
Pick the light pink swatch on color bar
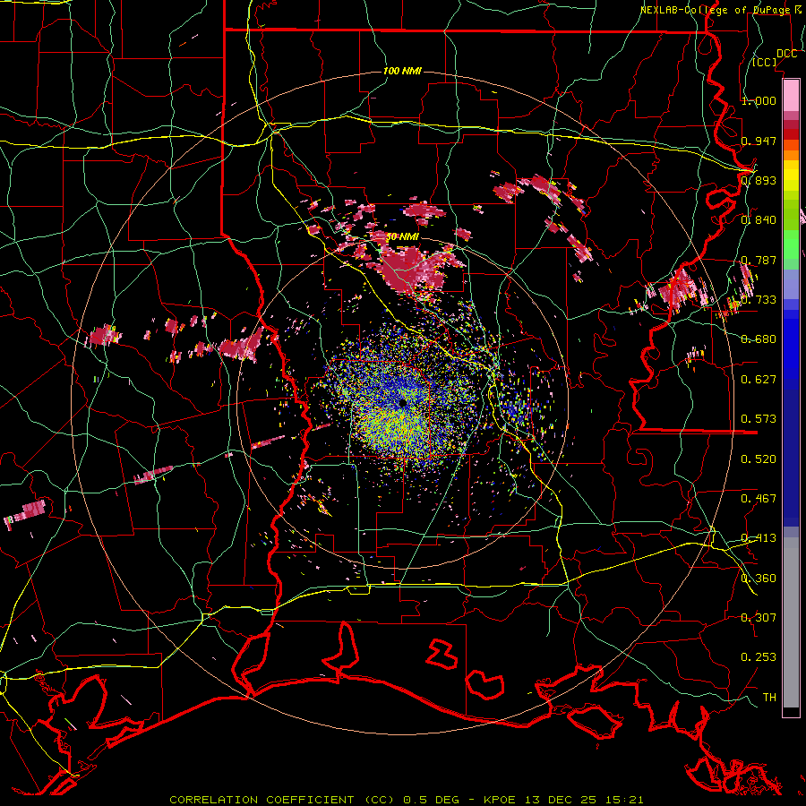(x=791, y=95)
